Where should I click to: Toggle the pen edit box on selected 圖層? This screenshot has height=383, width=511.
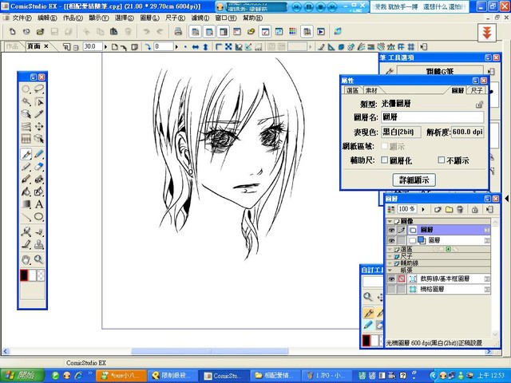tap(402, 230)
